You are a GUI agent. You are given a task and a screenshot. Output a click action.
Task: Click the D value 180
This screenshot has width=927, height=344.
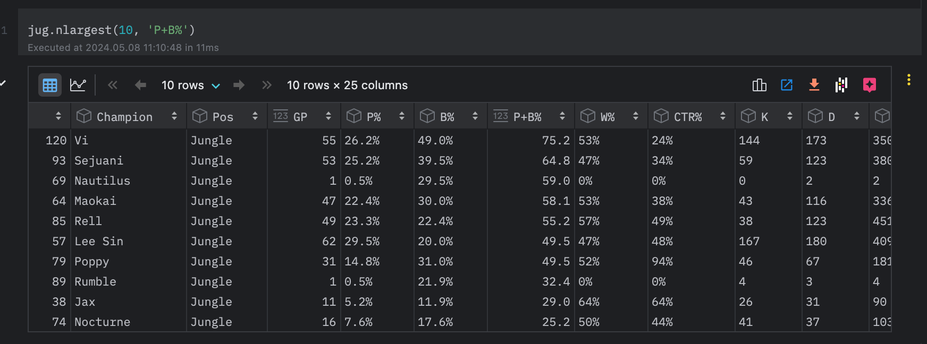point(816,241)
